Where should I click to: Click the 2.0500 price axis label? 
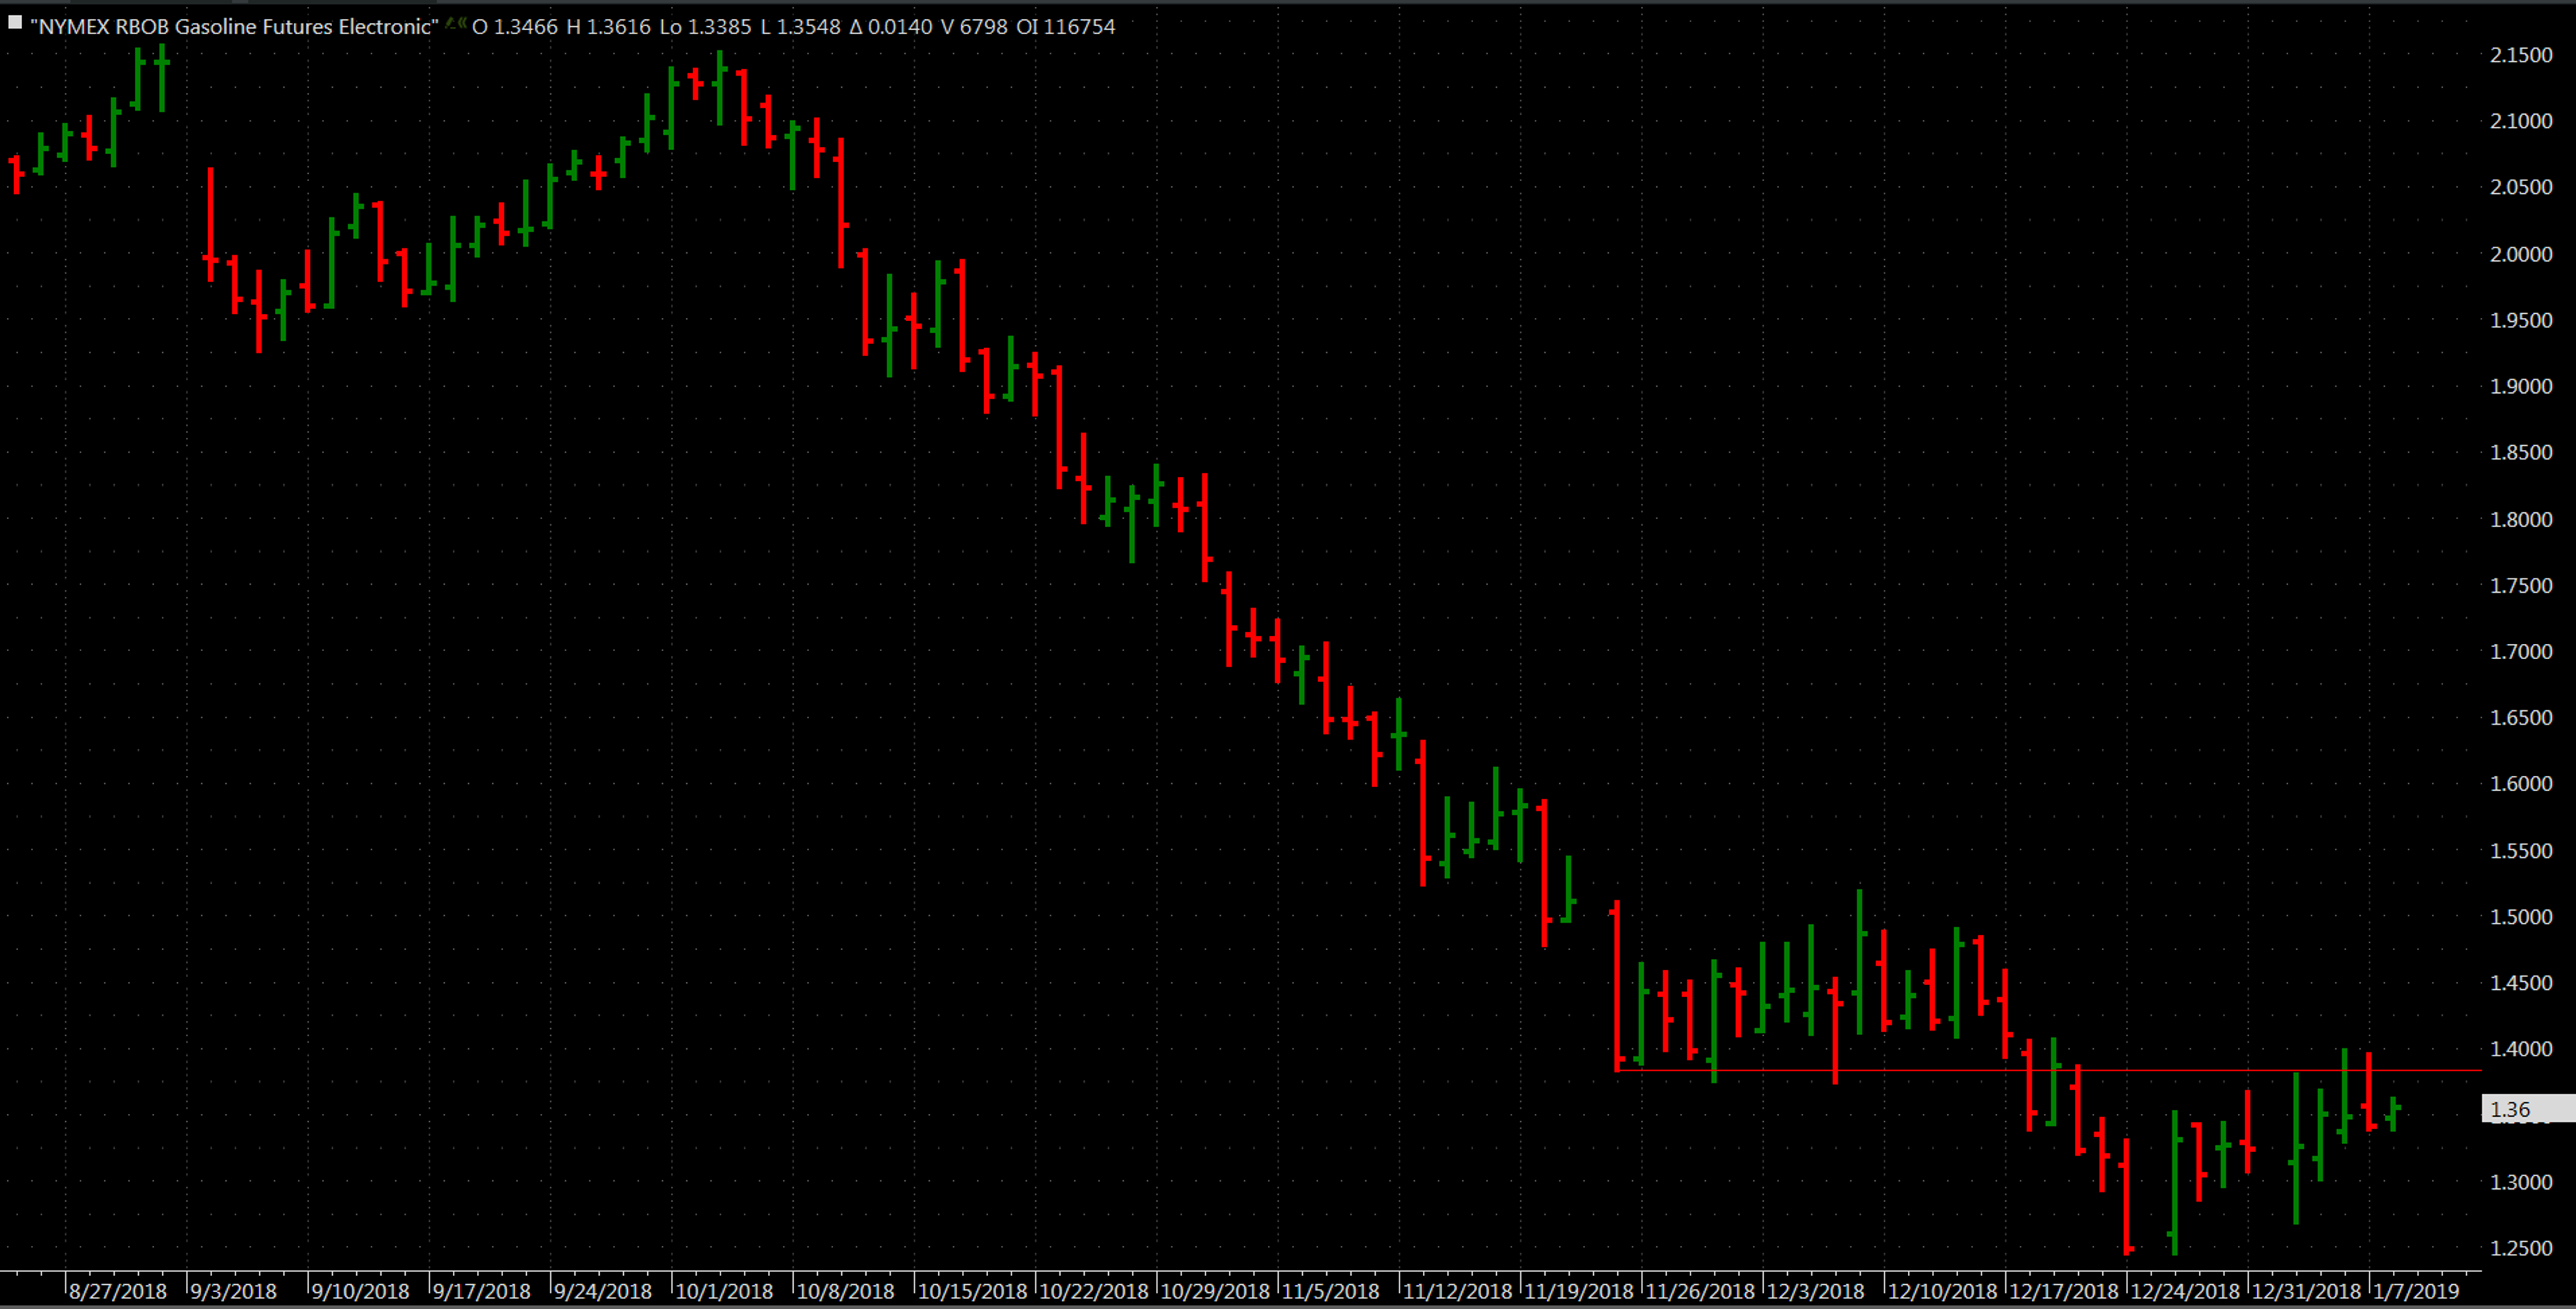(x=2521, y=188)
